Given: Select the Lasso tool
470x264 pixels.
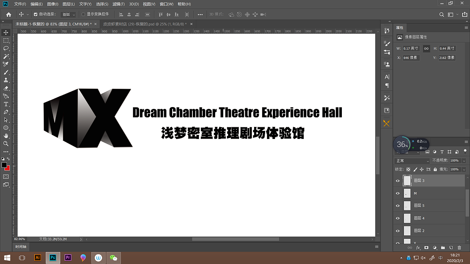Looking at the screenshot, I should click(6, 48).
